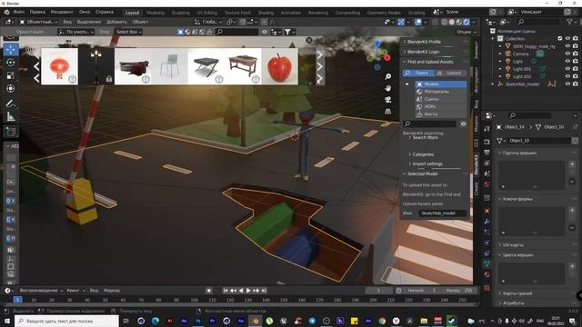The image size is (582, 327).
Task: Switch to solid viewport shading mode
Action: tap(452, 22)
